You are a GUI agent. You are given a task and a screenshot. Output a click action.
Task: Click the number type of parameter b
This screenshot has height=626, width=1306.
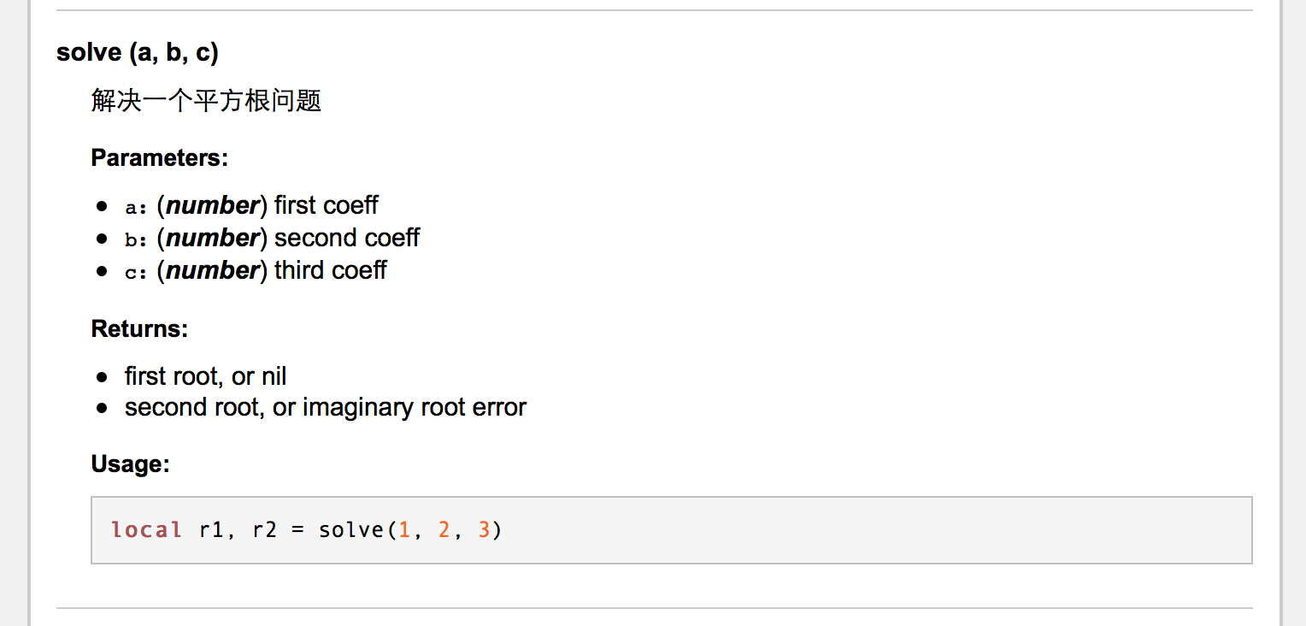pyautogui.click(x=212, y=238)
